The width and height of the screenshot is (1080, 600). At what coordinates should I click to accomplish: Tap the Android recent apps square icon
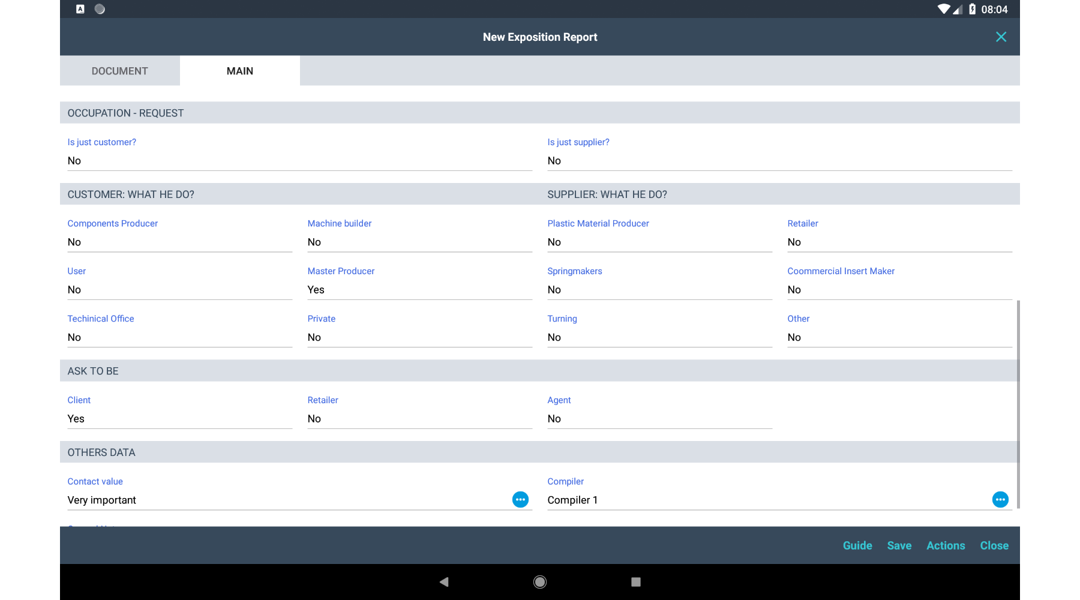pyautogui.click(x=636, y=581)
